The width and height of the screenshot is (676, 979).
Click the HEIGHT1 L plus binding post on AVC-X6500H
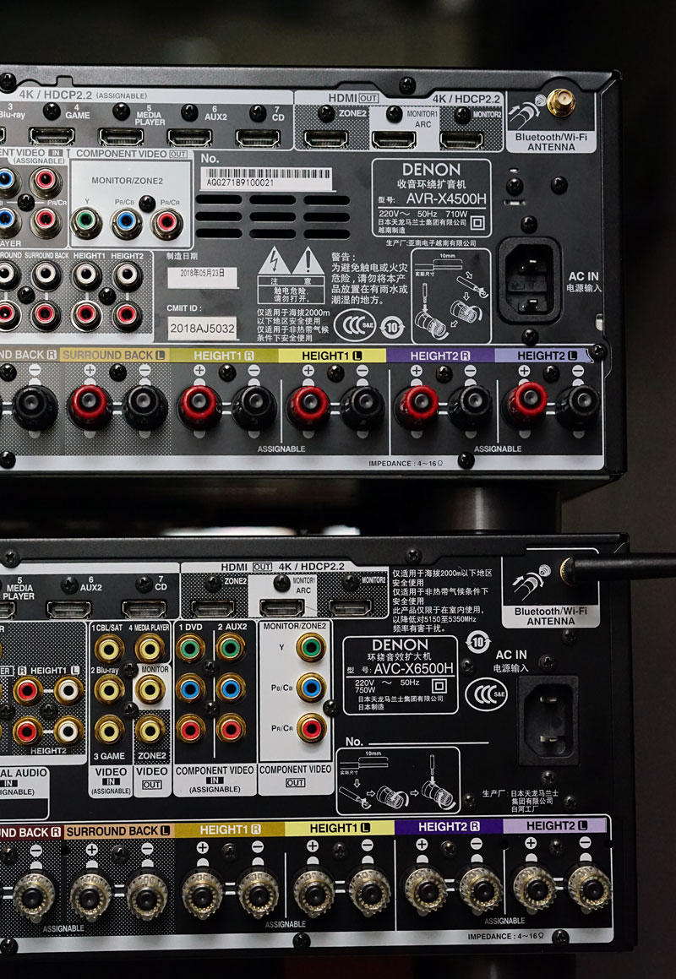[x=313, y=892]
